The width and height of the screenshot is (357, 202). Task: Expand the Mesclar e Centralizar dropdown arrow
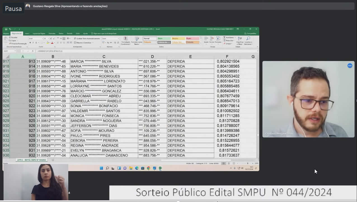[x=92, y=43]
